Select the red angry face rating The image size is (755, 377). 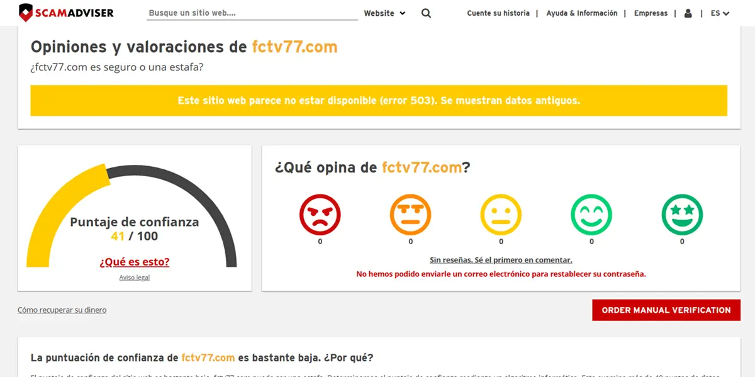click(320, 213)
